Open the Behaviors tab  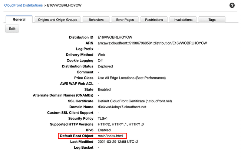(x=96, y=20)
